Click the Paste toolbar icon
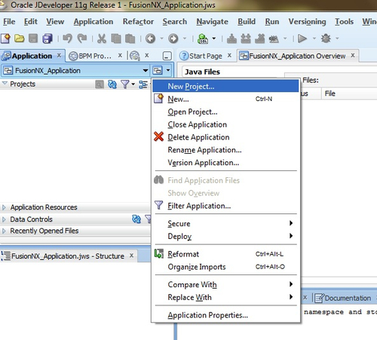377x340 pixels. click(130, 38)
